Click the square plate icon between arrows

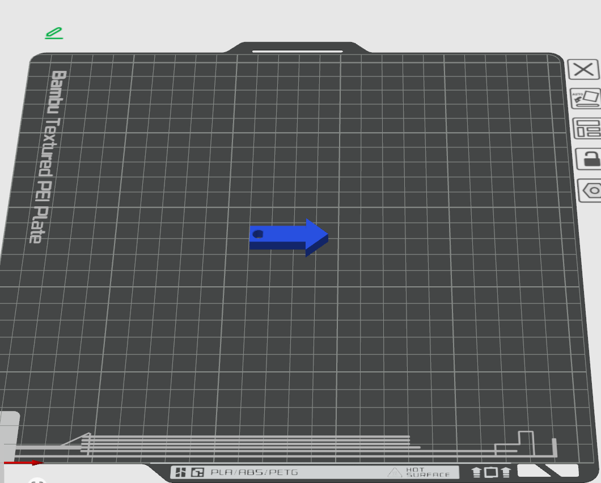[491, 472]
